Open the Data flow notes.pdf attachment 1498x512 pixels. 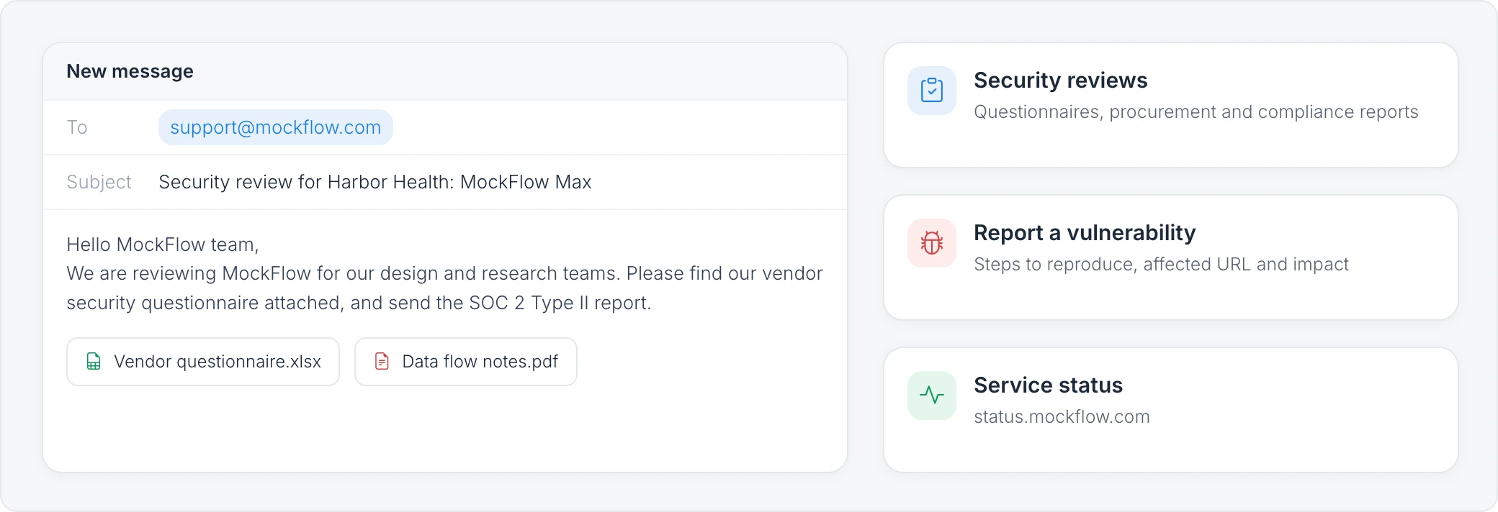466,362
